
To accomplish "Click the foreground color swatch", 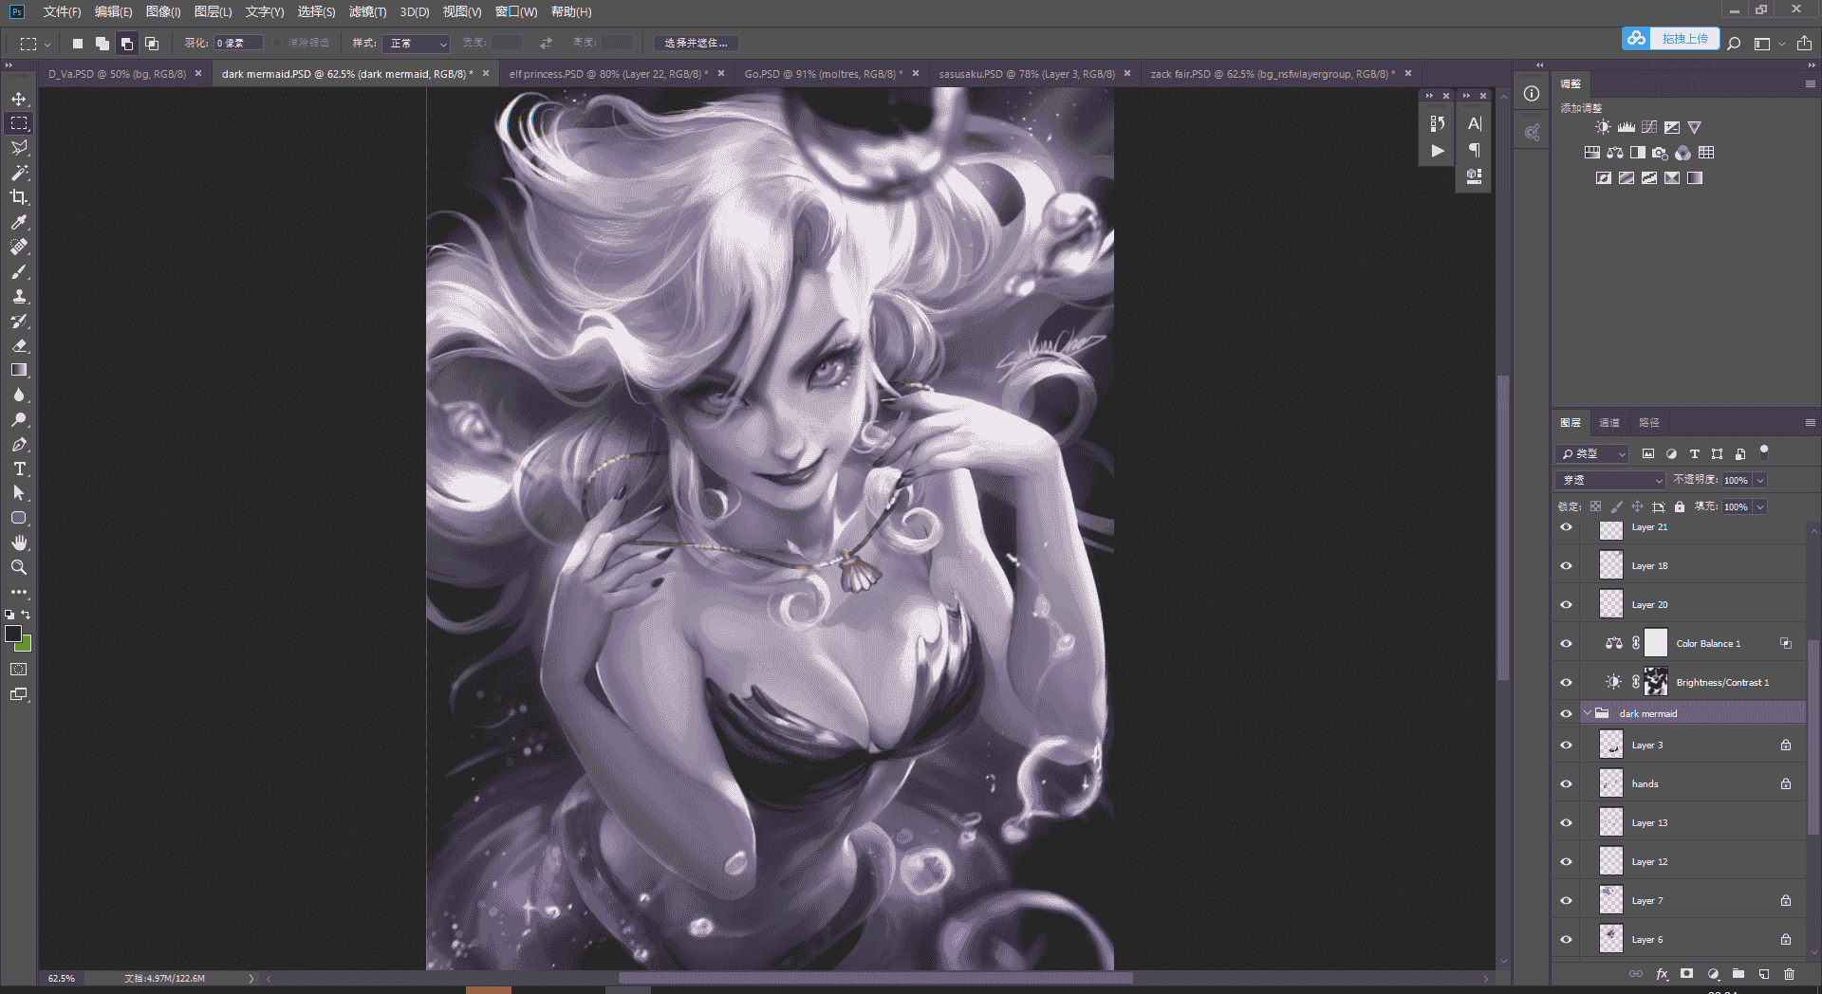I will coord(13,634).
